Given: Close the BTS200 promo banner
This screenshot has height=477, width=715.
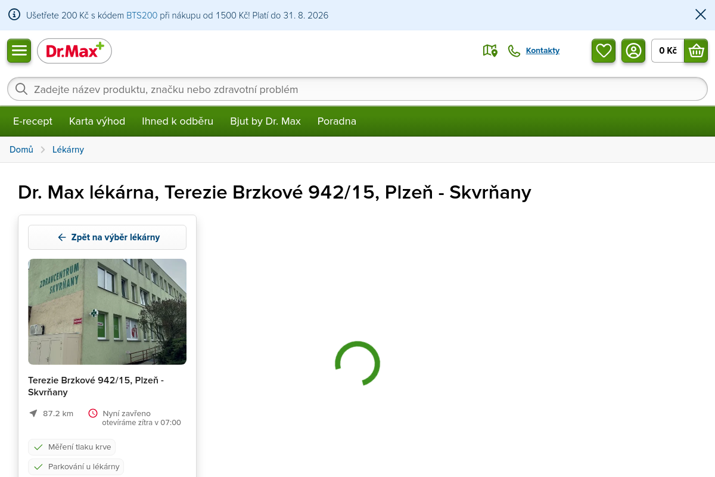Looking at the screenshot, I should (x=701, y=14).
